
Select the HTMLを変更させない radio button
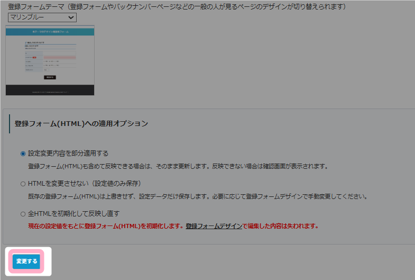click(23, 184)
